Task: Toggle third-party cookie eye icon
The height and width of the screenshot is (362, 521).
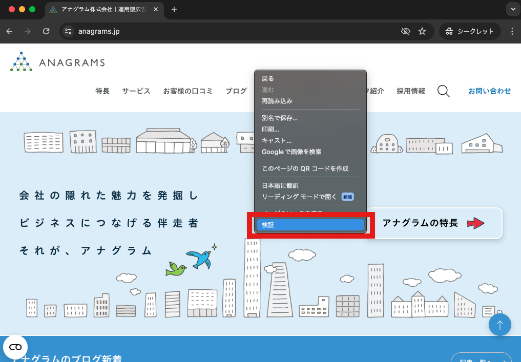Action: (405, 31)
